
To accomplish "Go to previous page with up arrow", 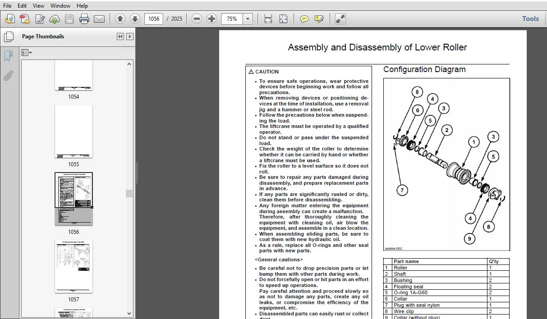I will tap(120, 19).
